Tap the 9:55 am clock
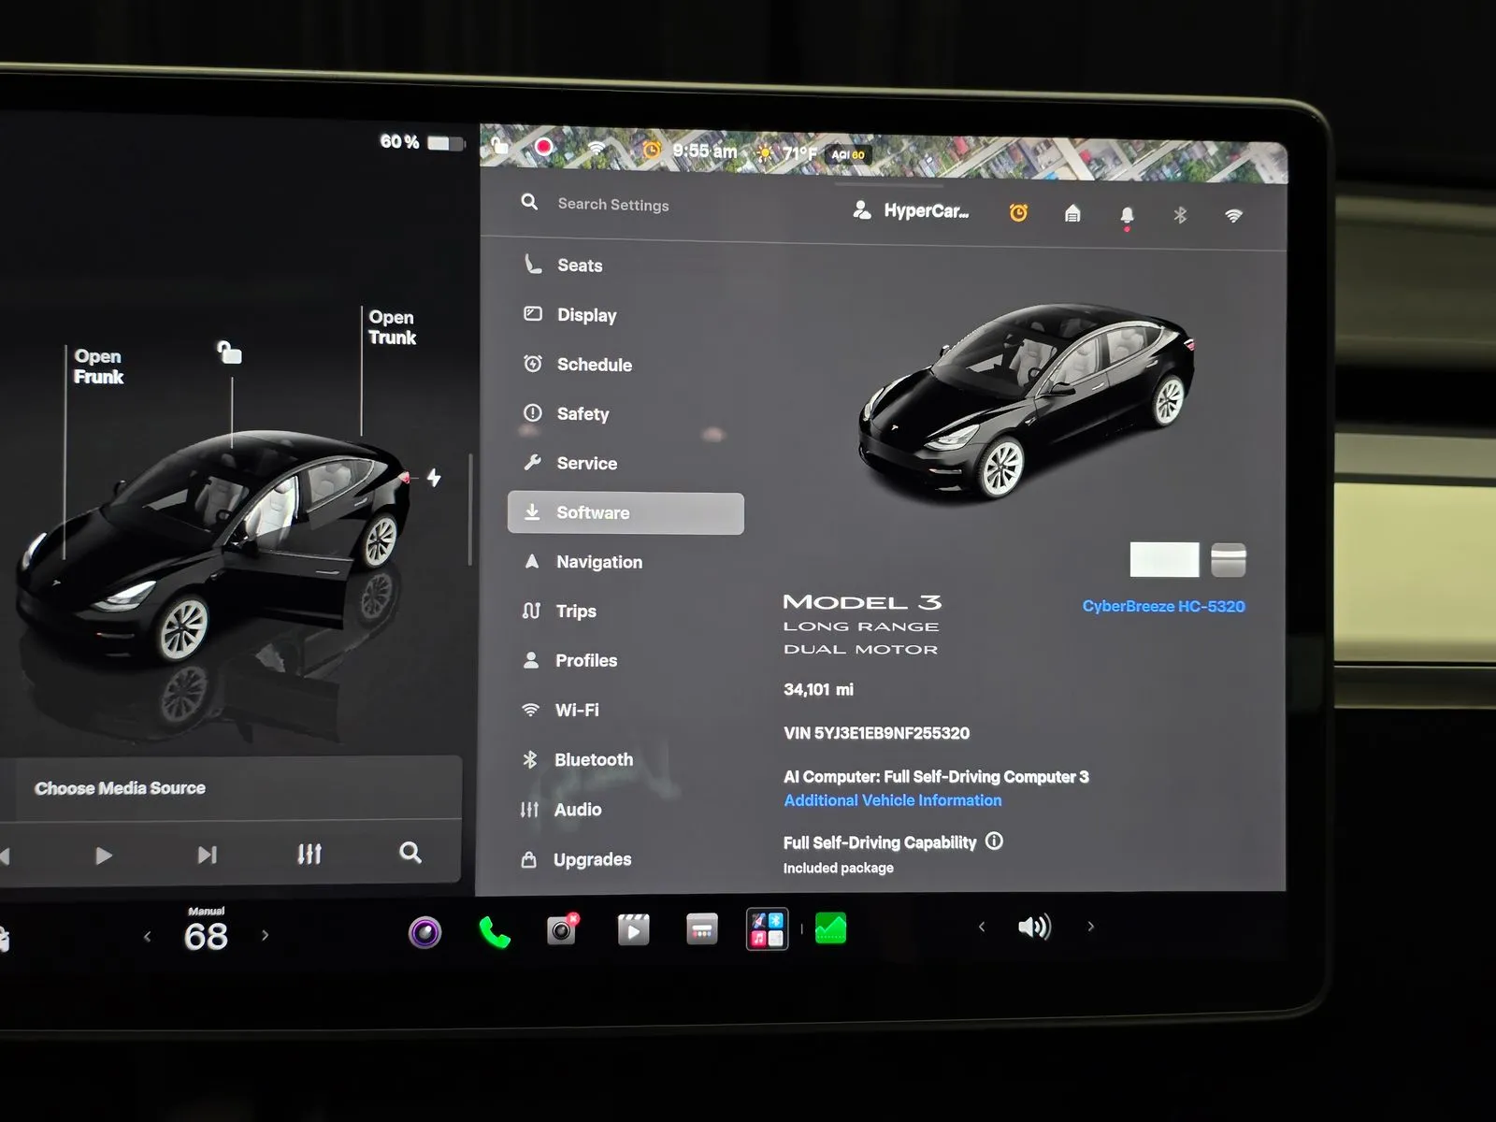Screen dimensions: 1496x1122 (x=705, y=151)
